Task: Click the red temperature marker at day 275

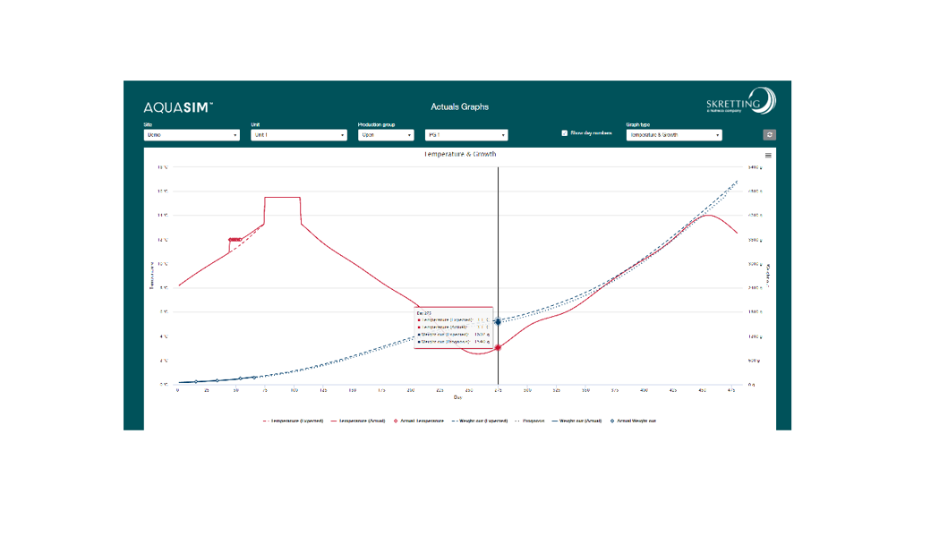Action: click(x=498, y=347)
